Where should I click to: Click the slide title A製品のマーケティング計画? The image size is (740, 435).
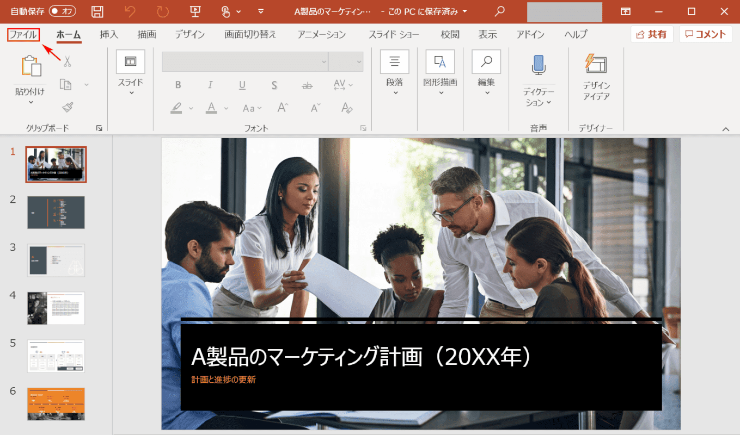coord(360,357)
